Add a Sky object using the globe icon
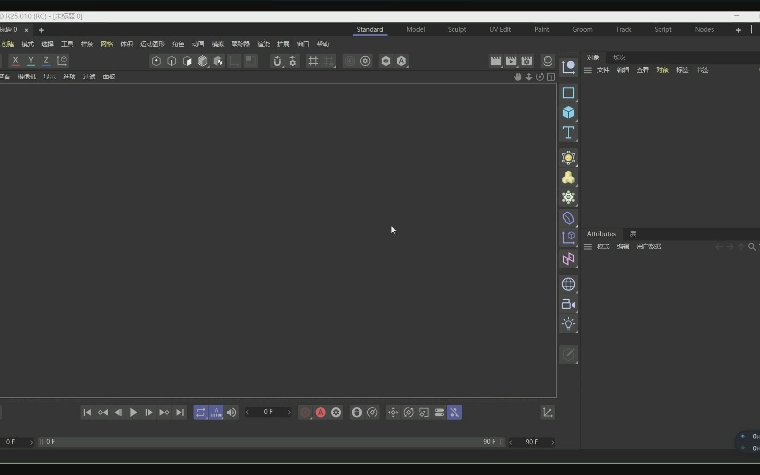760x475 pixels. click(x=569, y=284)
